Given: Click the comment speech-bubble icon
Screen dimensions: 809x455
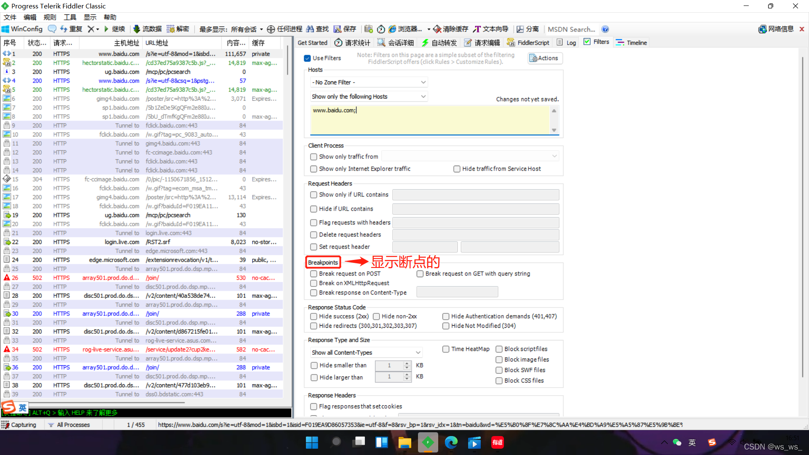Looking at the screenshot, I should (52, 29).
